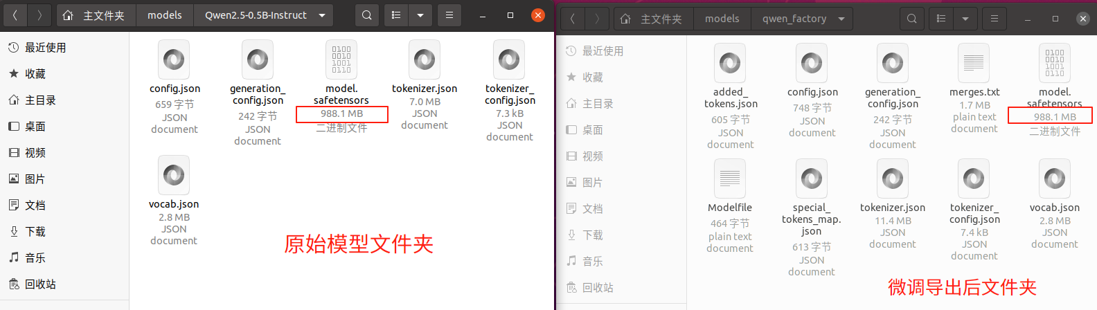
Task: Select tokenizer.json in qwen_factory window
Action: pos(893,179)
